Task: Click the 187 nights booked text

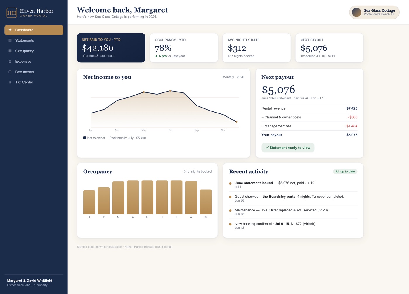Action: coord(241,56)
